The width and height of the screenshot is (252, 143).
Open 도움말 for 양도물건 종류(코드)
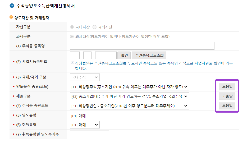(227, 87)
